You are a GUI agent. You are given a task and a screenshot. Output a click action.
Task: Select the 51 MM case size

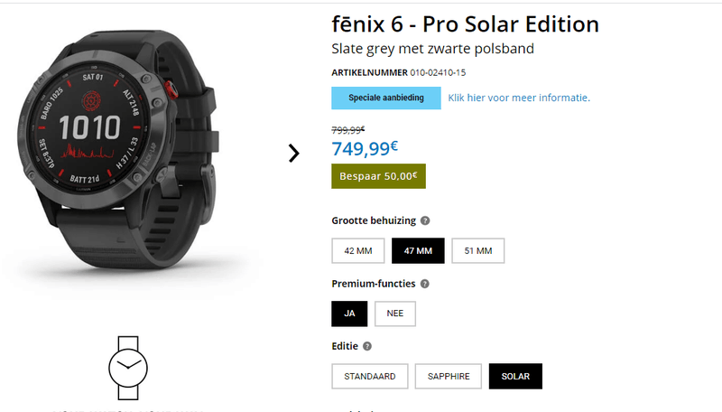pos(477,250)
